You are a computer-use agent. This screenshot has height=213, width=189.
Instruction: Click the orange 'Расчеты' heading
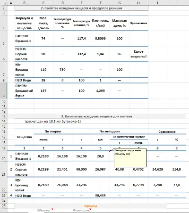coord(91,206)
